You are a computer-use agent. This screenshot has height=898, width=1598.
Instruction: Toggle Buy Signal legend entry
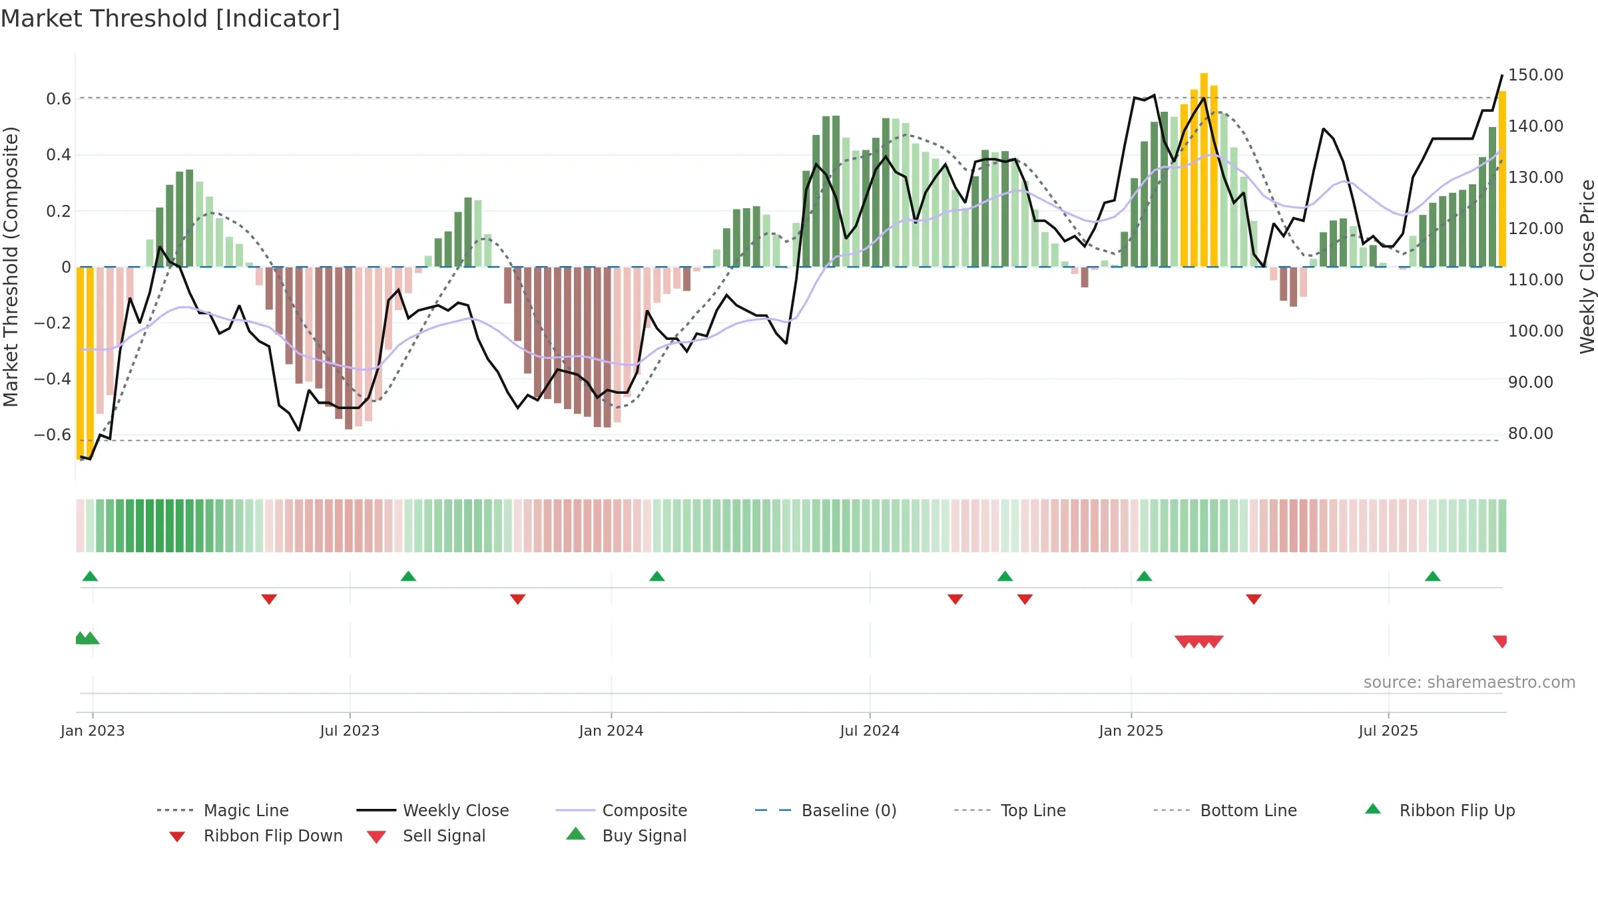pyautogui.click(x=626, y=835)
